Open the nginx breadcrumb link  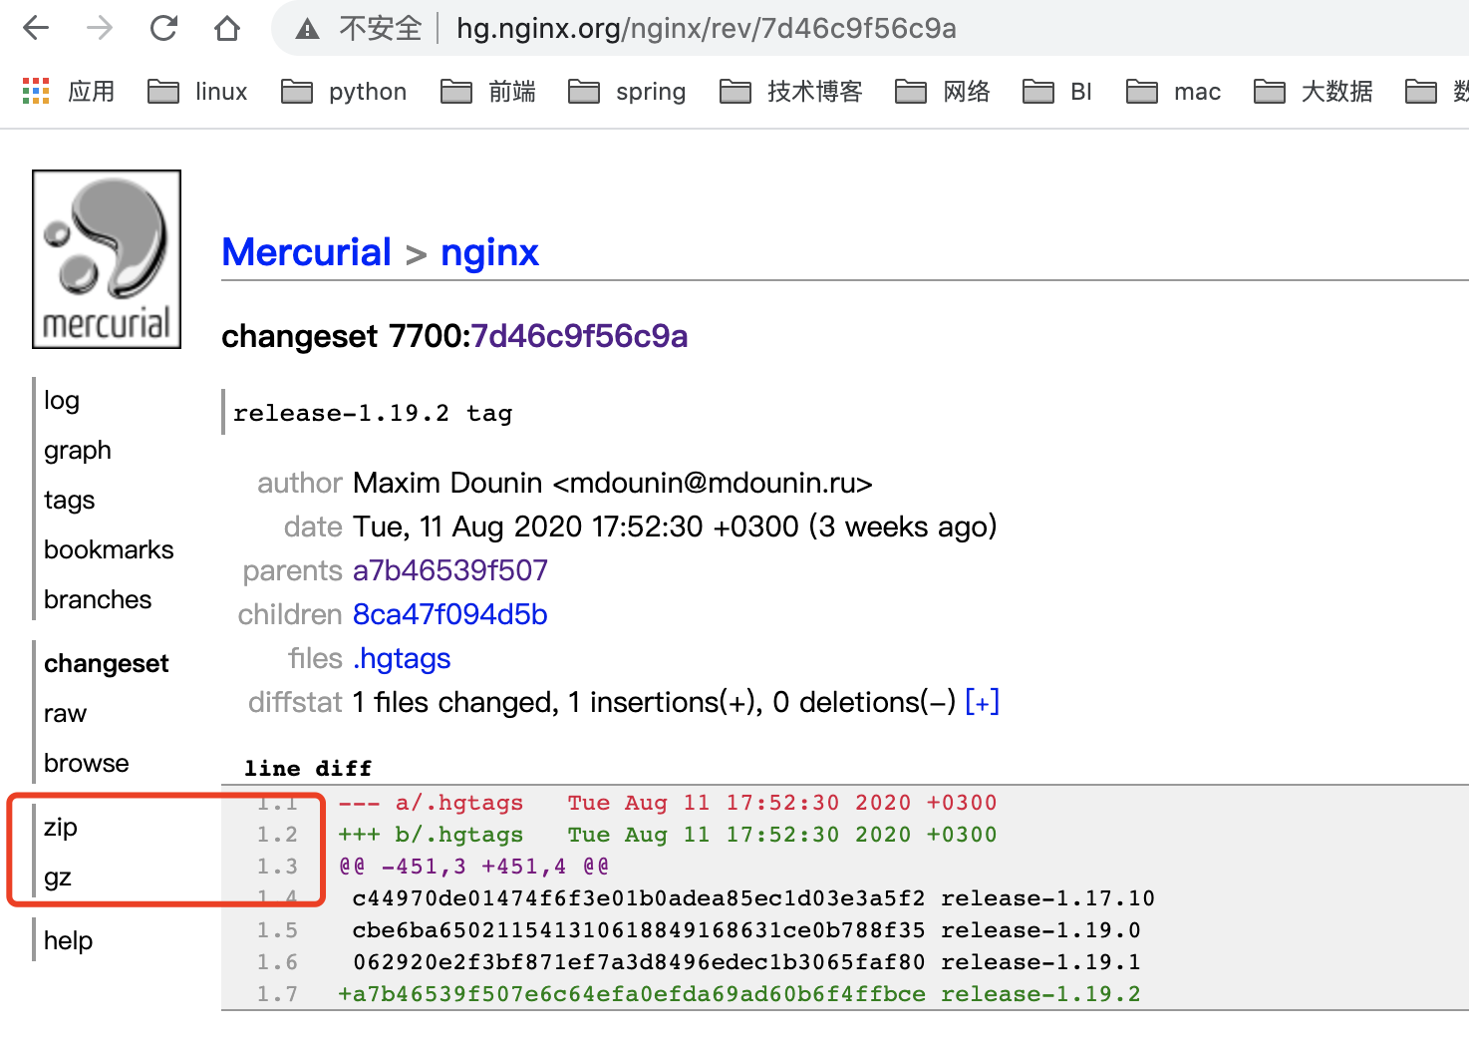point(489,252)
